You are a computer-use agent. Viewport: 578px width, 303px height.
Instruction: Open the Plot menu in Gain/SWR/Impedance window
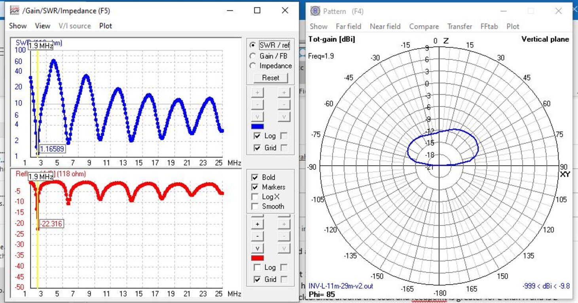pos(106,26)
